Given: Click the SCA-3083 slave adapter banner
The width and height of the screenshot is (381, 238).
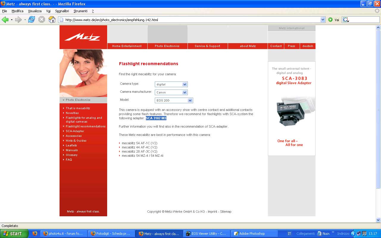Looking at the screenshot, I should click(x=291, y=108).
